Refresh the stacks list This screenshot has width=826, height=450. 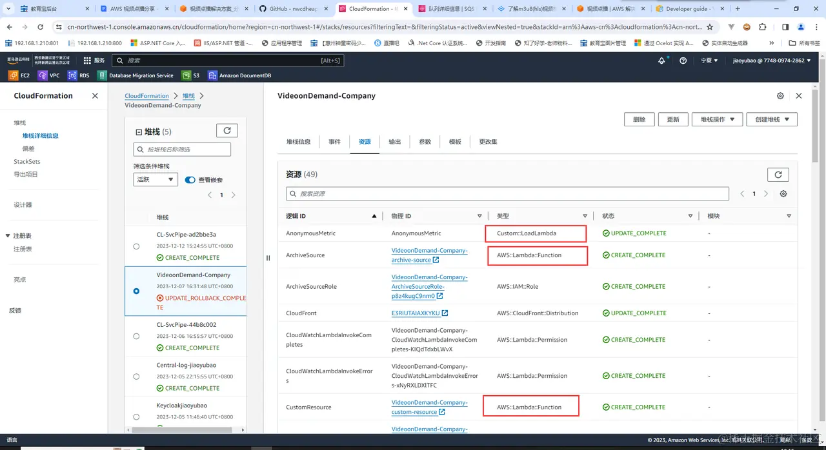[227, 130]
